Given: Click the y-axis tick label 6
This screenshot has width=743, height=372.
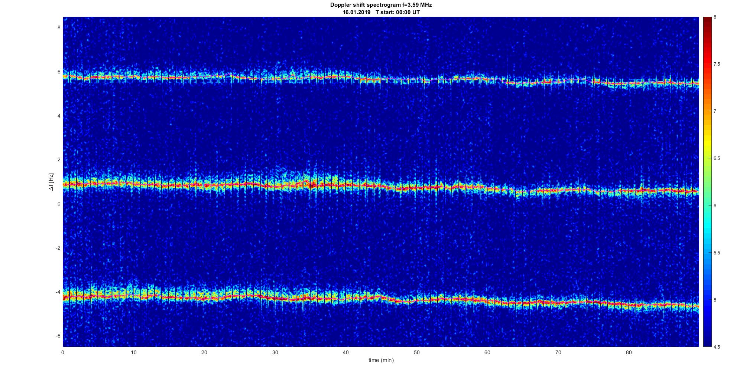Looking at the screenshot, I should (x=59, y=72).
